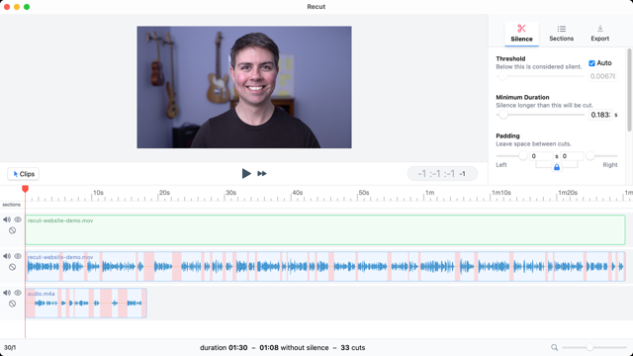
Task: Click the duration 01:30 status text
Action: 224,347
